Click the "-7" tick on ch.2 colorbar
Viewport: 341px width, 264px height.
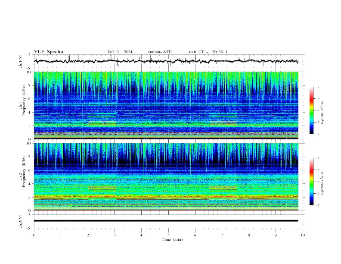[x=318, y=205]
